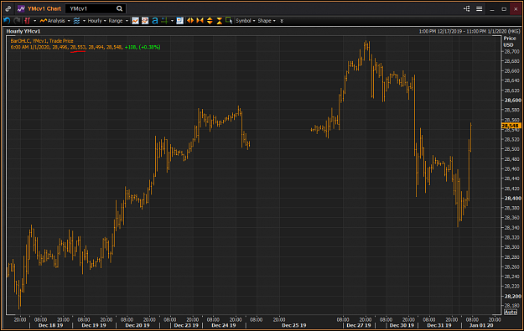Open the hamburger menu in title bar
Viewport: 524px width, 331px height.
480,8
